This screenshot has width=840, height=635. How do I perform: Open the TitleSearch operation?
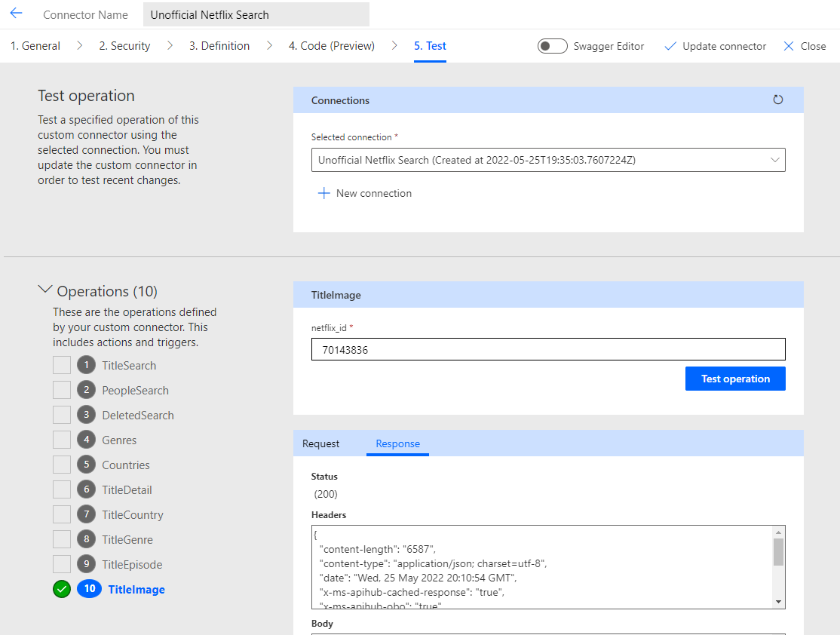[129, 366]
